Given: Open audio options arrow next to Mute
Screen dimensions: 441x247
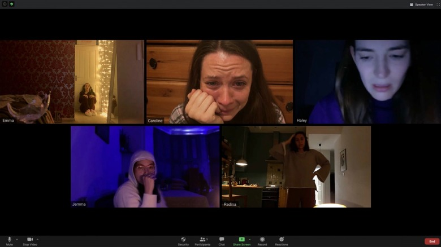Looking at the screenshot, I should 17,240.
